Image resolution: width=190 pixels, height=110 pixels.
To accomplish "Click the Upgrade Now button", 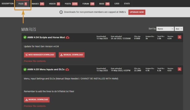I will pos(137,12).
